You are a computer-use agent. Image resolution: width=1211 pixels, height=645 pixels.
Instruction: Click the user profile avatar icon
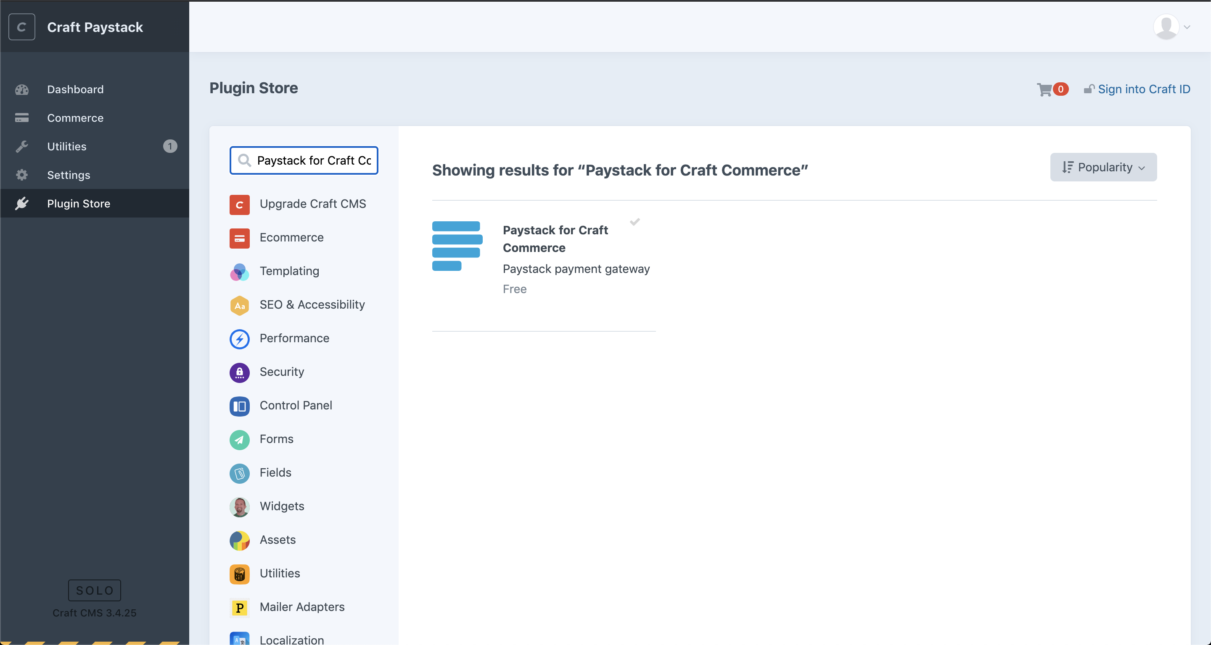[1166, 26]
